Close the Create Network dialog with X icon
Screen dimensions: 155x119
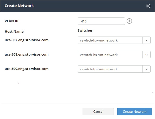coord(148,6)
